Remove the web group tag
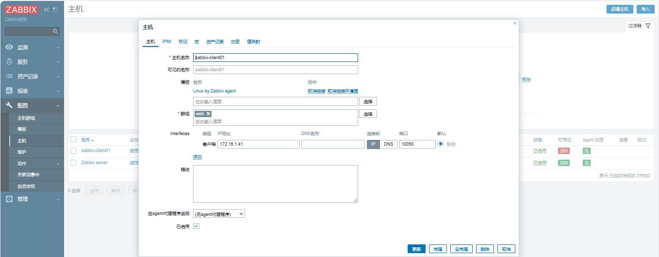The height and width of the screenshot is (257, 659). (209, 114)
